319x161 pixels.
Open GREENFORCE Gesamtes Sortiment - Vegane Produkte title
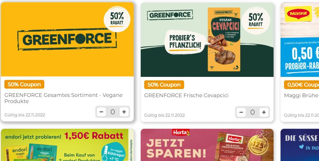(64, 98)
